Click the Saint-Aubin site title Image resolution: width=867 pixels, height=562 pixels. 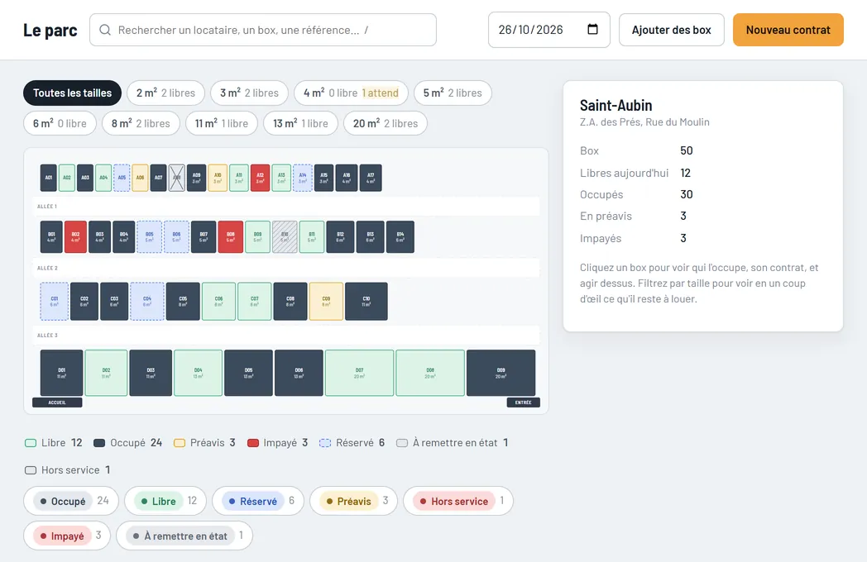tap(616, 105)
